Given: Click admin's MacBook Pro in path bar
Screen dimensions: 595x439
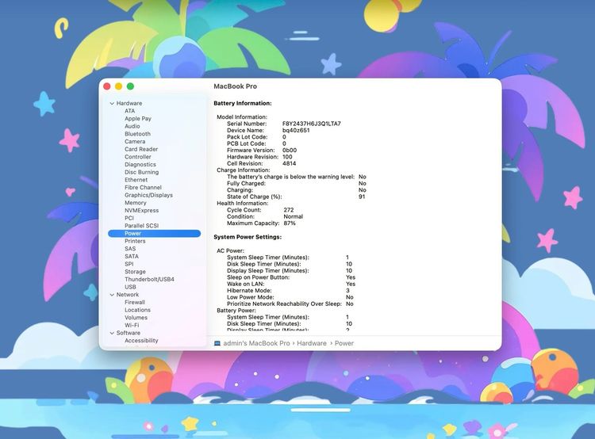Looking at the screenshot, I should pyautogui.click(x=256, y=343).
